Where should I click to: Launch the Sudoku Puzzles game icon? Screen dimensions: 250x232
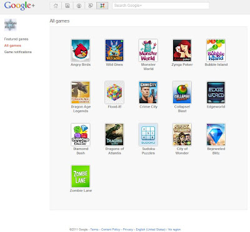pos(148,134)
